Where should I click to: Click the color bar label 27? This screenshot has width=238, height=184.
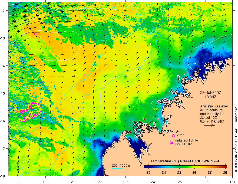(210, 172)
